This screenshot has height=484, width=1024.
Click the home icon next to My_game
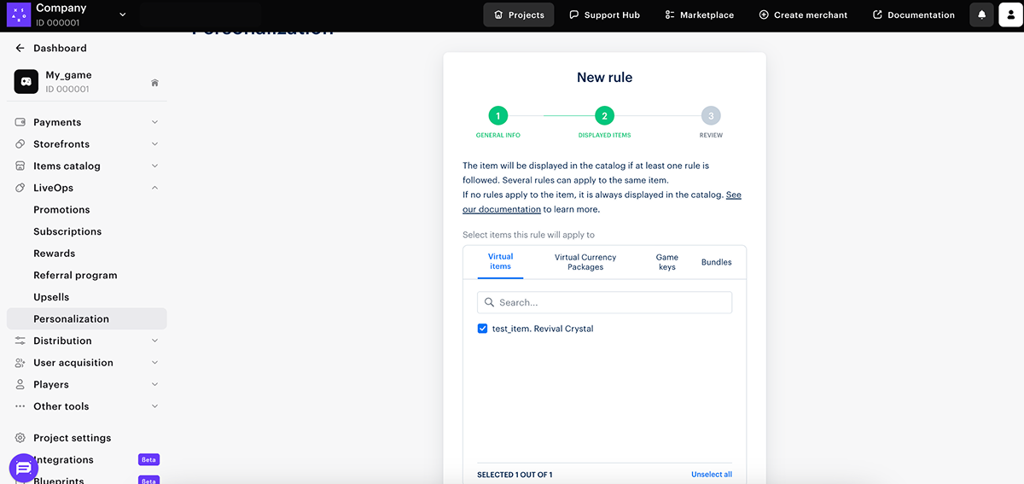[154, 83]
